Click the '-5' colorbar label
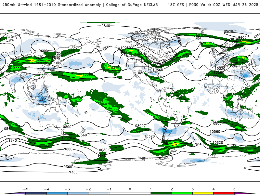Image resolution: width=260 pixels, height=195 pixels. 26,189
